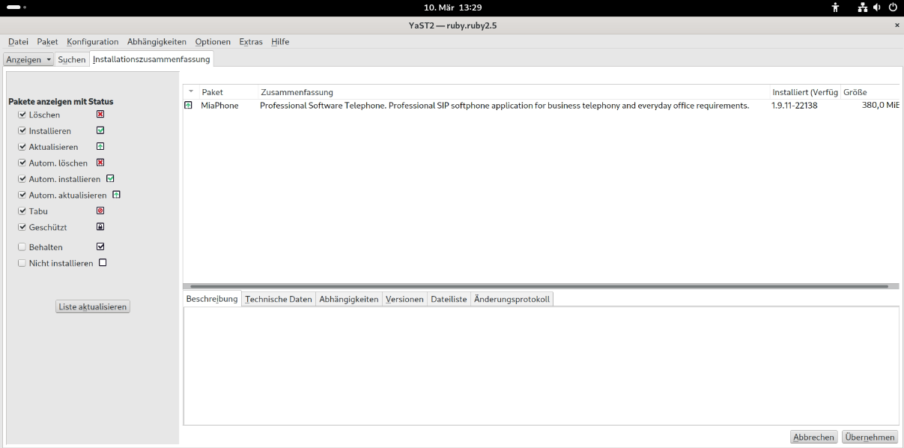Screen dimensions: 904x448
Task: Disable the Autom. installieren checkbox
Action: coord(22,179)
